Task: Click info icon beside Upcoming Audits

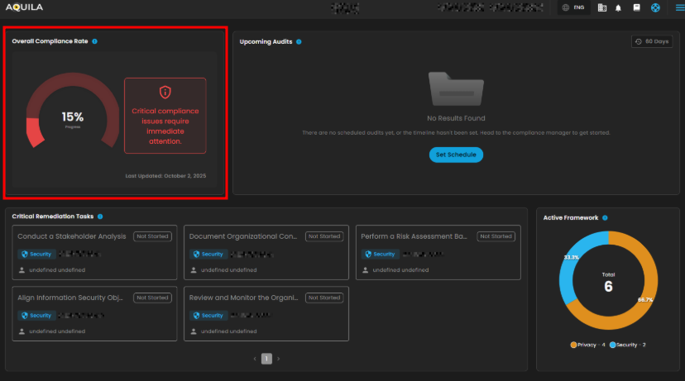Action: (299, 41)
